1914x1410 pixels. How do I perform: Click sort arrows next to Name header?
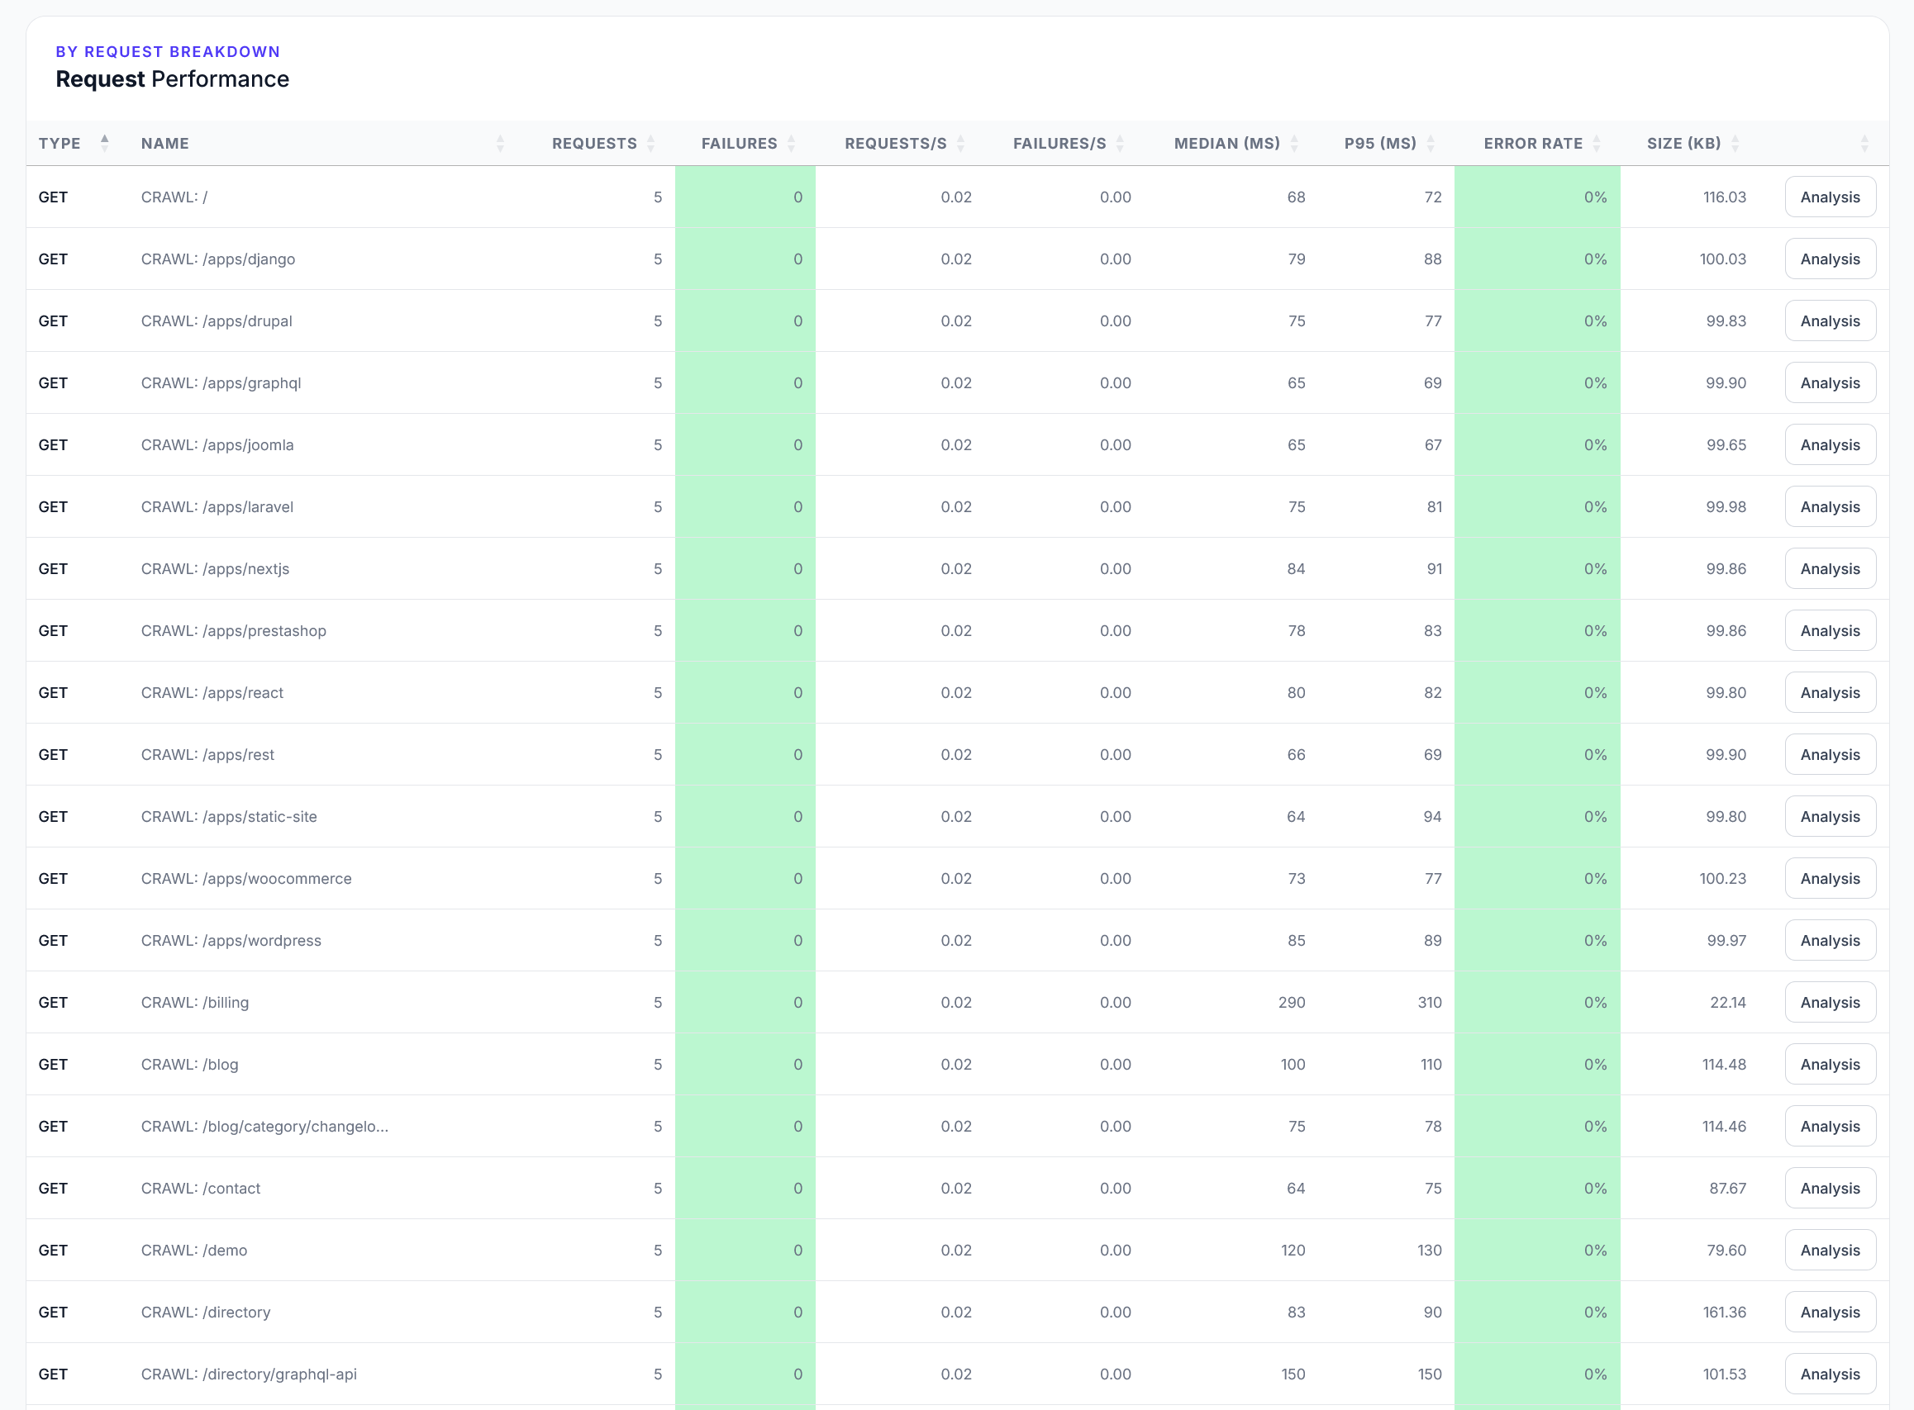tap(500, 144)
